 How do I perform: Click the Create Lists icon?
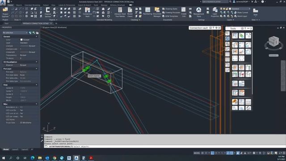[x=184, y=12]
